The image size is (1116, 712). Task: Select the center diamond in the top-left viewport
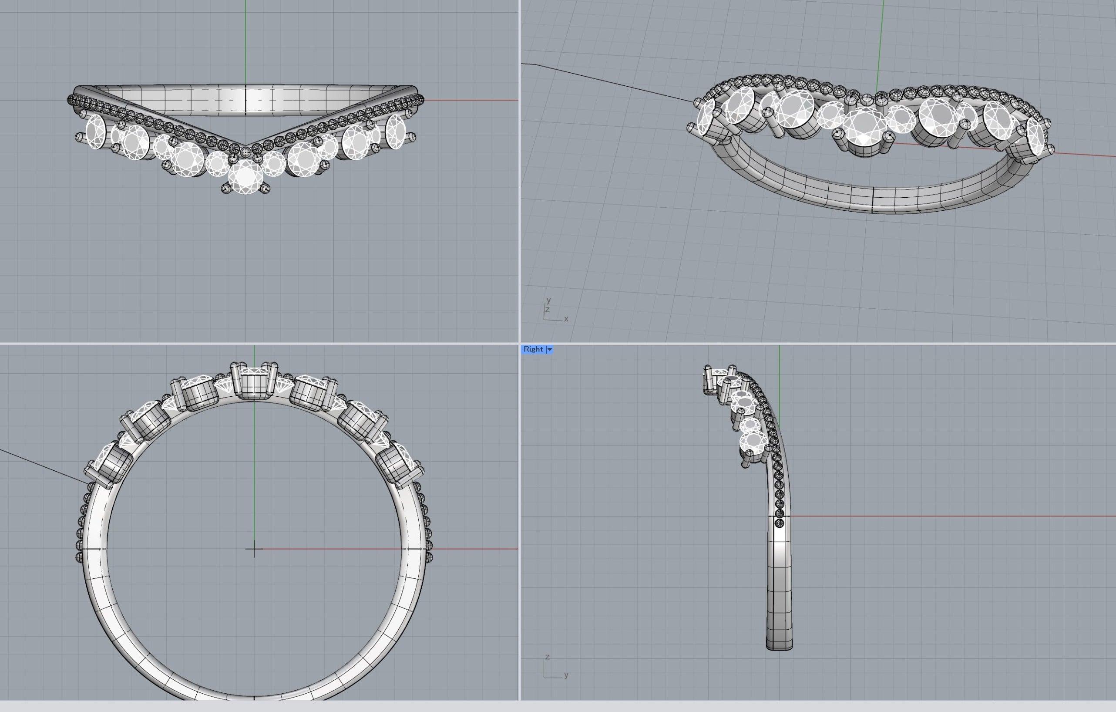point(245,177)
